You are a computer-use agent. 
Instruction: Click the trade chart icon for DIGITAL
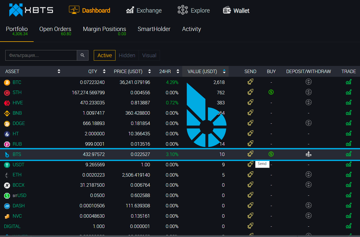point(349,226)
